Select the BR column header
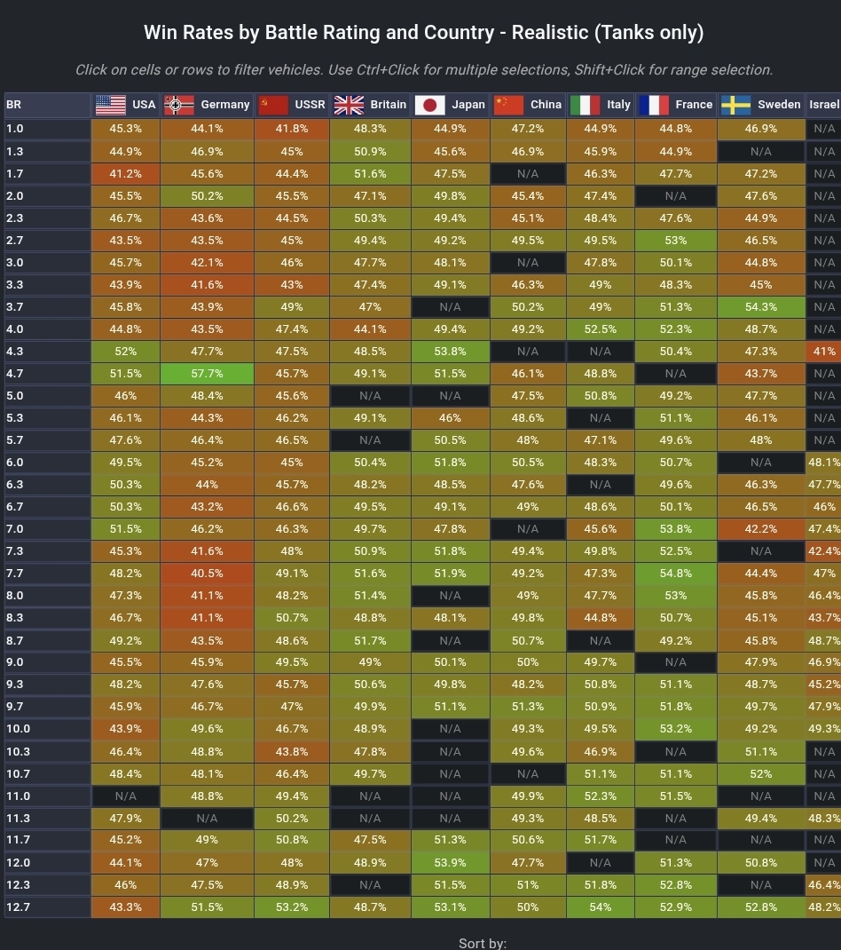Viewport: 841px width, 950px height. click(47, 105)
